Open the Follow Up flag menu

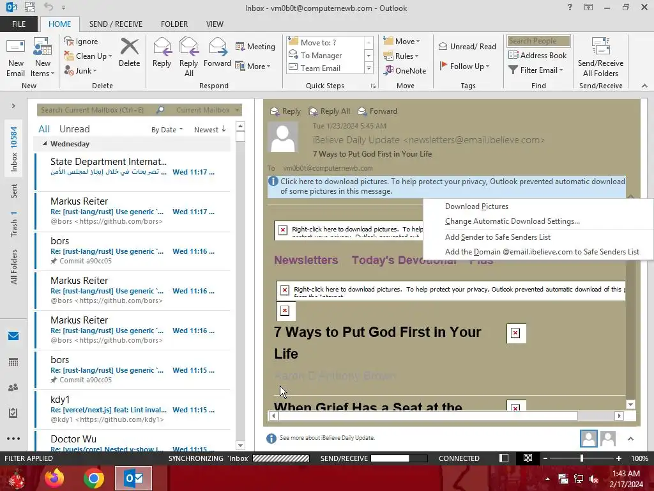coord(465,66)
